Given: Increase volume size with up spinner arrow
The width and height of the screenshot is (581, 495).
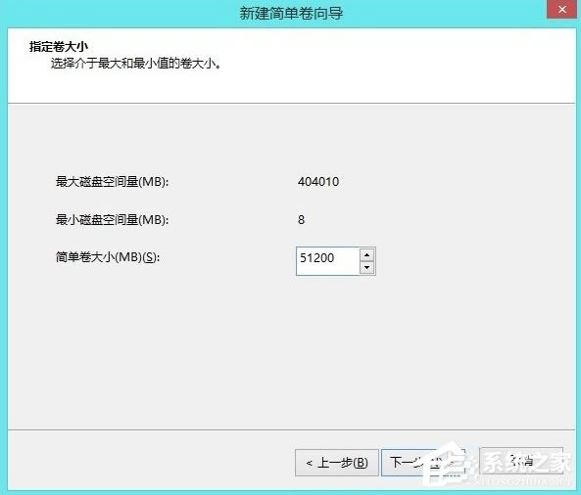Looking at the screenshot, I should [x=366, y=255].
